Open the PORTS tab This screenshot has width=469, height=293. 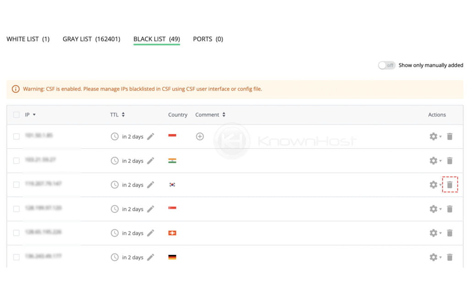(208, 39)
